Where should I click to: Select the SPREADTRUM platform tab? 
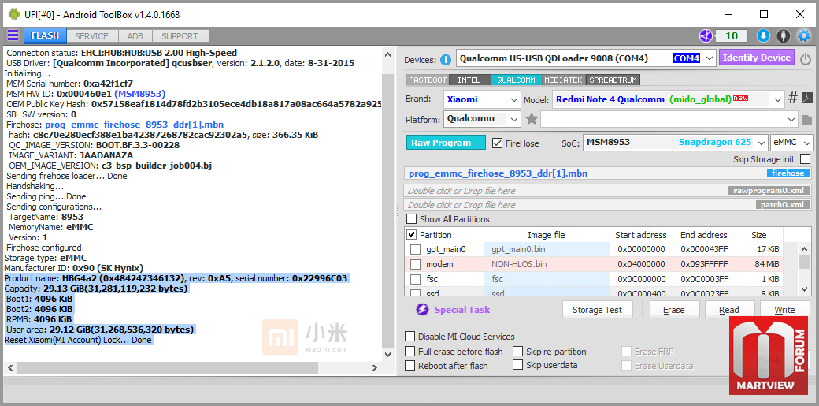click(x=613, y=80)
